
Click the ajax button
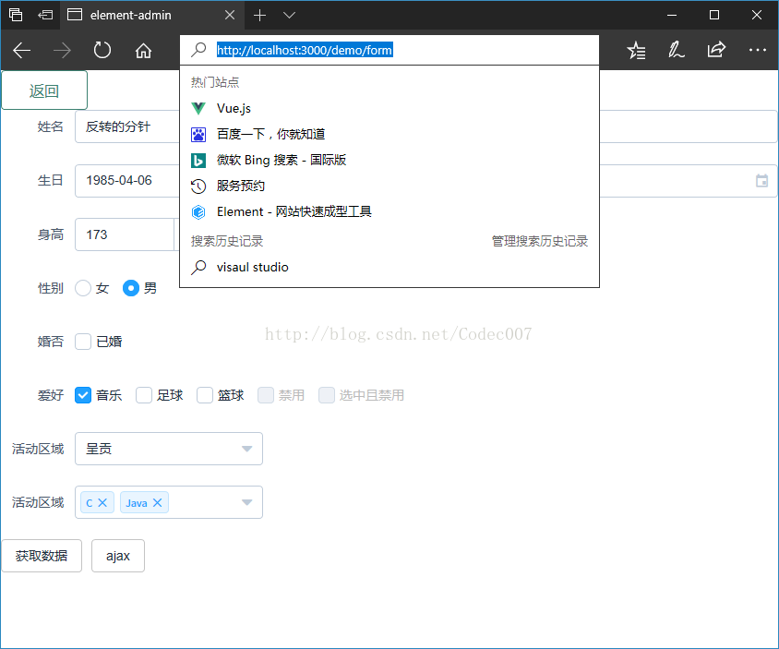tap(118, 556)
